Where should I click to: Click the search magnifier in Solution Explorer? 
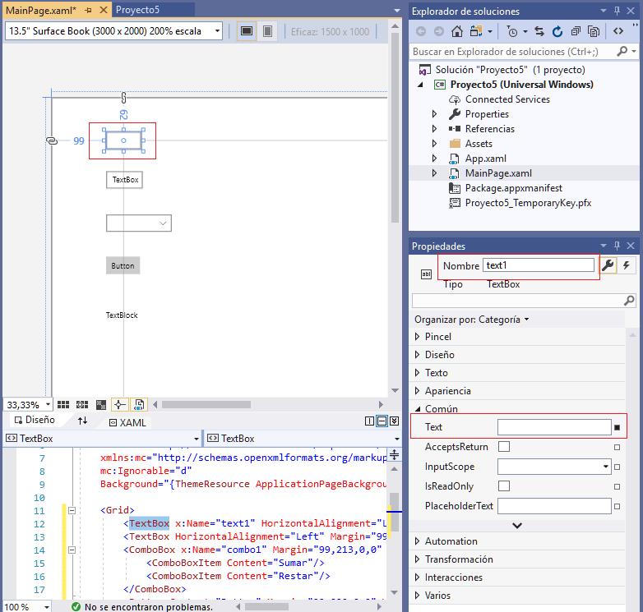point(622,51)
